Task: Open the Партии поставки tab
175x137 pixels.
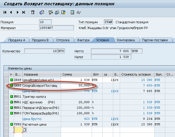Action: tap(155, 40)
